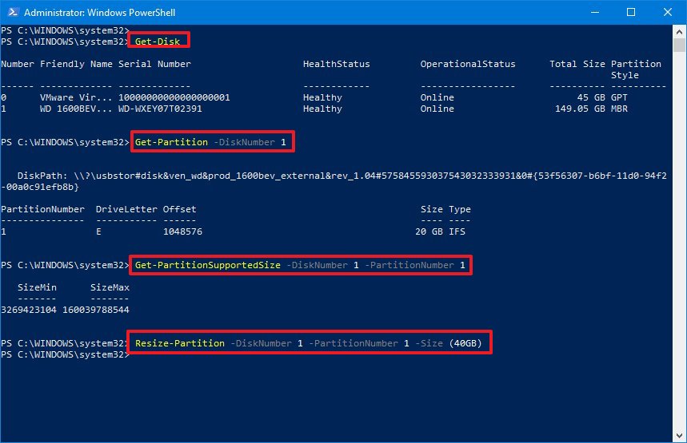Click the Serial Number column header

point(154,64)
